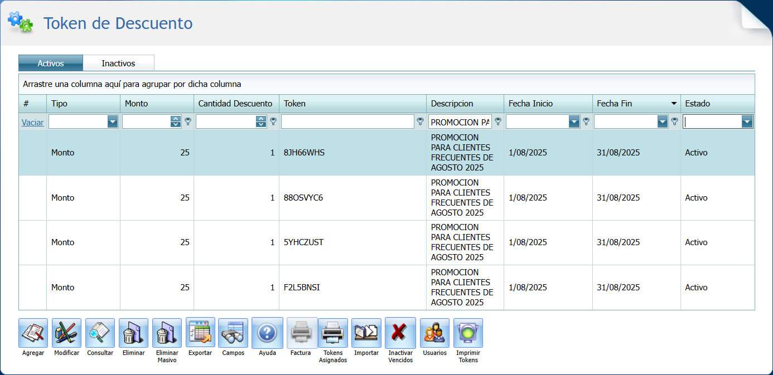This screenshot has height=375, width=773.
Task: Expand the Tipo filter dropdown
Action: pyautogui.click(x=113, y=122)
